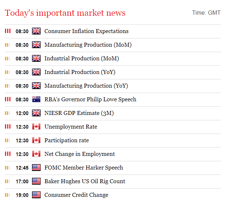This screenshot has height=204, width=228.
Task: Click the 12:45 time for Harker Speech
Action: pyautogui.click(x=22, y=168)
